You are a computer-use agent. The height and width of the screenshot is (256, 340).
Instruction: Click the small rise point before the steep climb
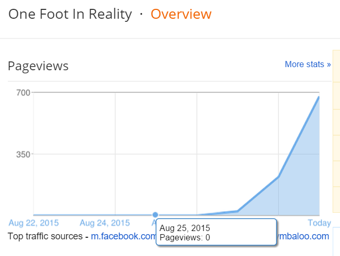[238, 211]
